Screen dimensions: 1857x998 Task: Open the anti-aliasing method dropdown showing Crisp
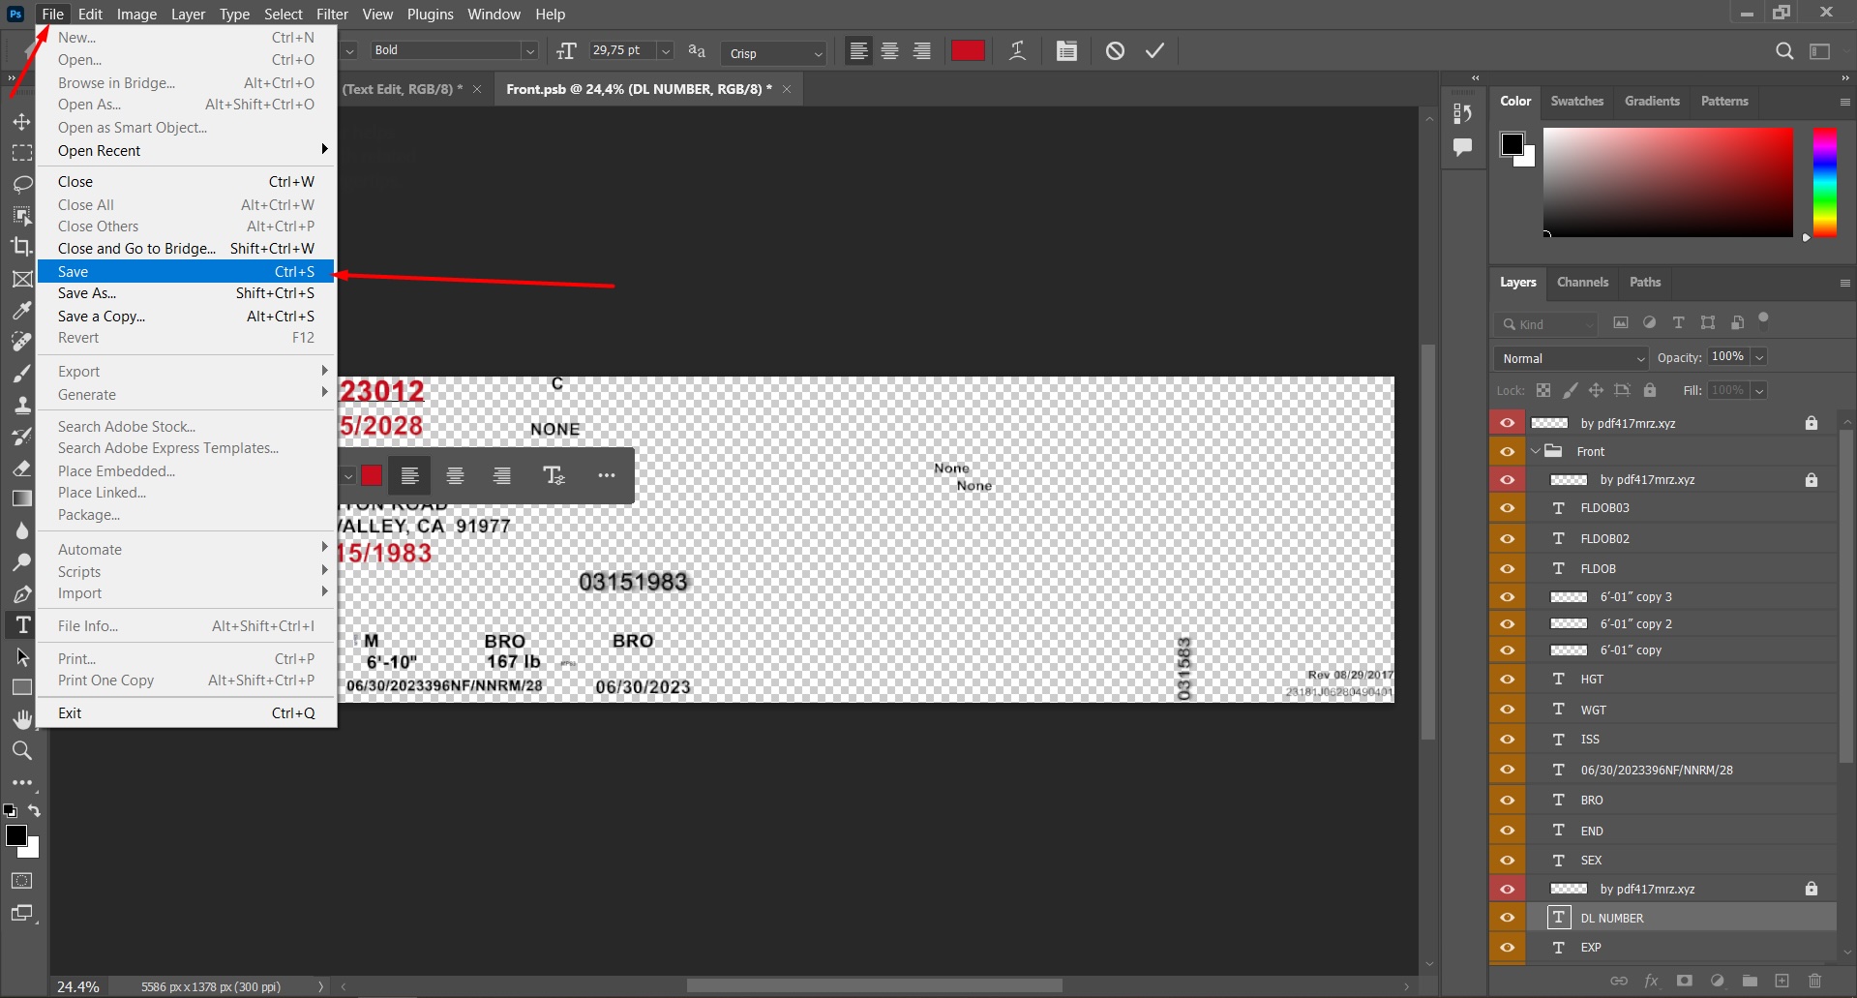pos(818,53)
